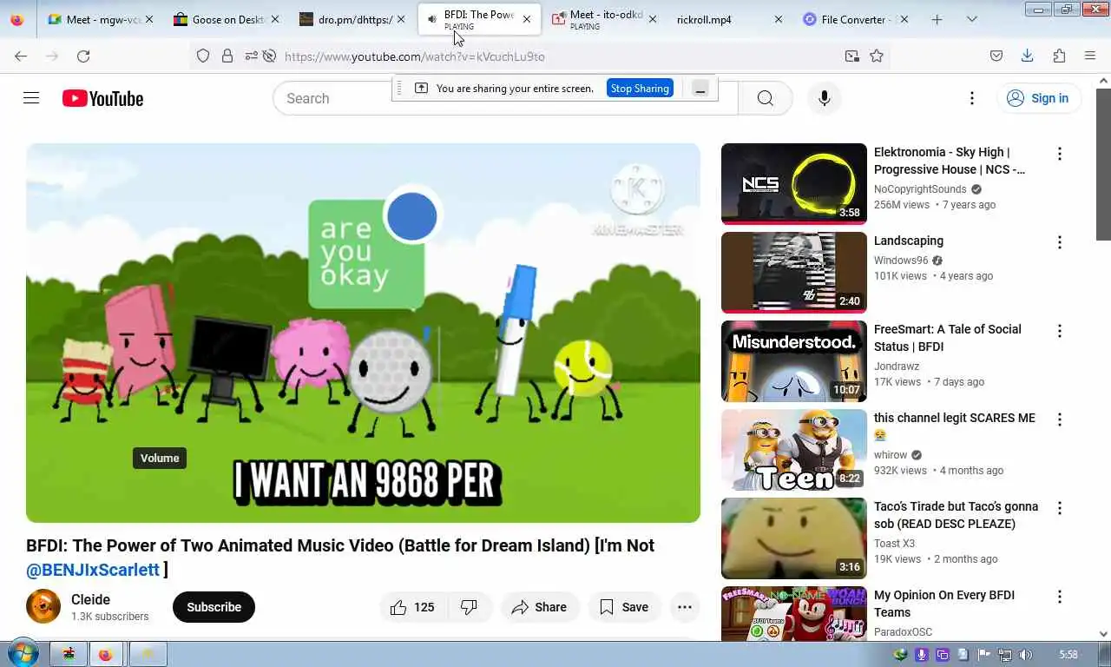Screen dimensions: 1111x667
Task: Dislike the video with thumbs down
Action: [x=470, y=607]
